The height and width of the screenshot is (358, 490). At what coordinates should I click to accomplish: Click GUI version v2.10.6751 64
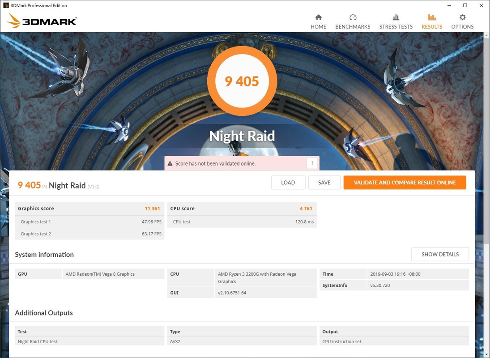(x=232, y=293)
